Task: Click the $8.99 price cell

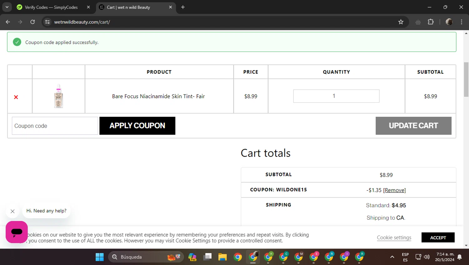Action: (251, 96)
